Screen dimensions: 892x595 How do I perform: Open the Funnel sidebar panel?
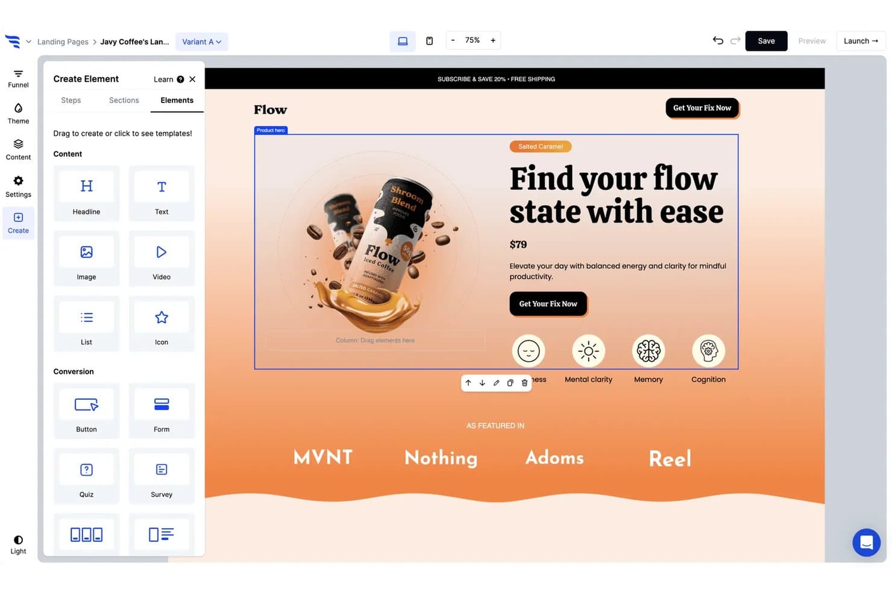18,79
